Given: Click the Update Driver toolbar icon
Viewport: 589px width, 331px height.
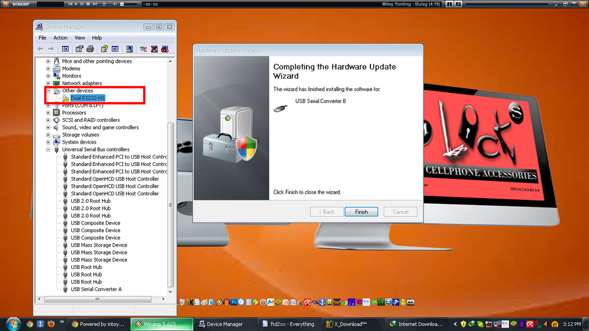Looking at the screenshot, I should pyautogui.click(x=143, y=49).
